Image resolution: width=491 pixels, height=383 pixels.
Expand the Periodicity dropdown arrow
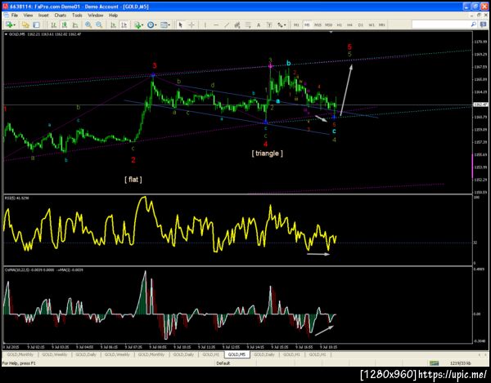(156, 25)
